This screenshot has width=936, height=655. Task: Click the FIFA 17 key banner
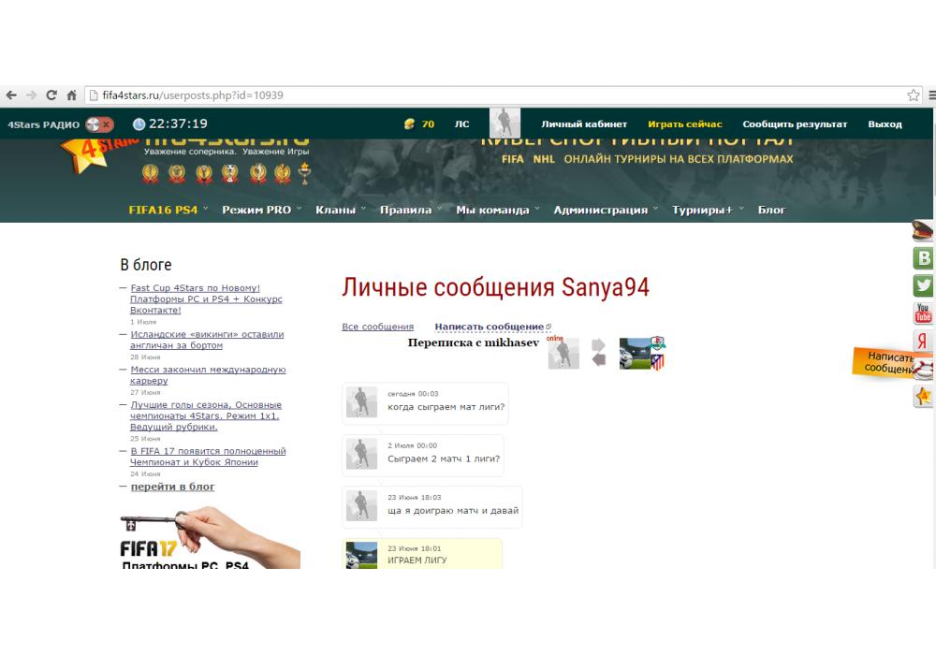click(x=210, y=537)
